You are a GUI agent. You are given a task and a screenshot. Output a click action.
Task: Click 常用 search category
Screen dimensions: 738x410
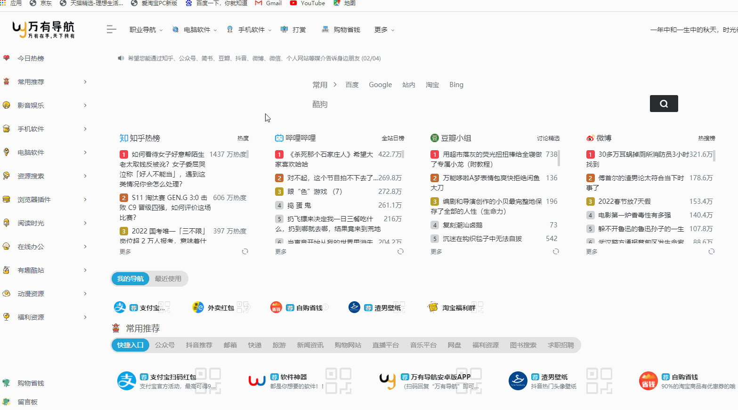pyautogui.click(x=320, y=85)
